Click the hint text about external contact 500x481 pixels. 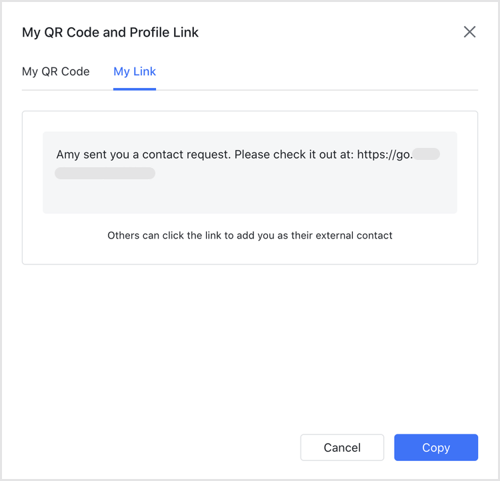coord(250,235)
